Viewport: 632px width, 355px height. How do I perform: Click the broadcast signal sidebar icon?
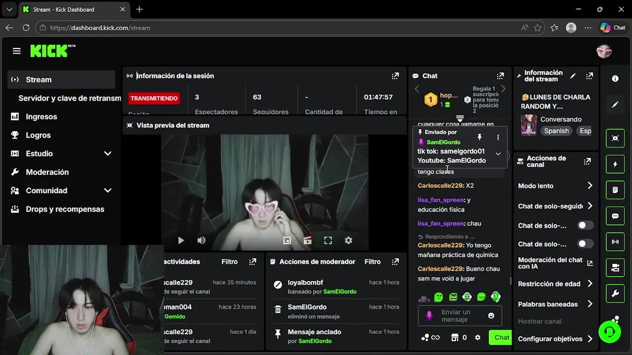tap(615, 242)
